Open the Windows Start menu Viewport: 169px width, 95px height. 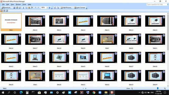tap(3, 93)
